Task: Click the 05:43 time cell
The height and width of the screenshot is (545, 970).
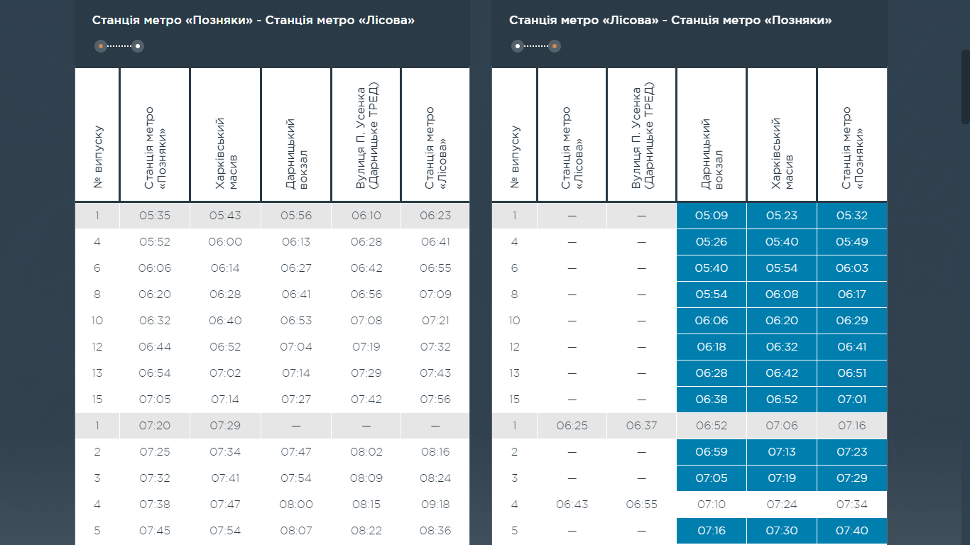Action: point(225,216)
